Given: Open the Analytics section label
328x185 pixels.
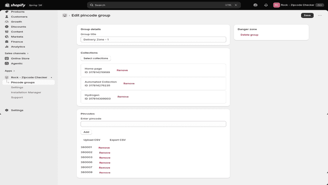Looking at the screenshot, I should tap(18, 47).
